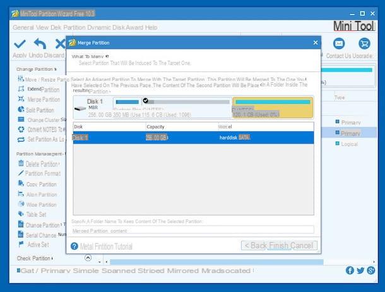385x292 pixels.
Task: Click the Finish button in the dialog
Action: pyautogui.click(x=279, y=245)
